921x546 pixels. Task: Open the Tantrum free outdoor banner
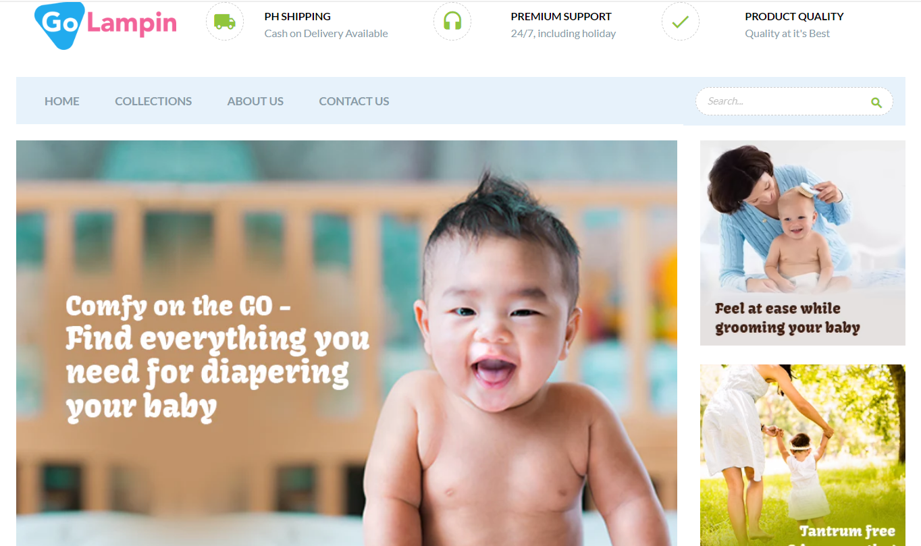point(803,456)
